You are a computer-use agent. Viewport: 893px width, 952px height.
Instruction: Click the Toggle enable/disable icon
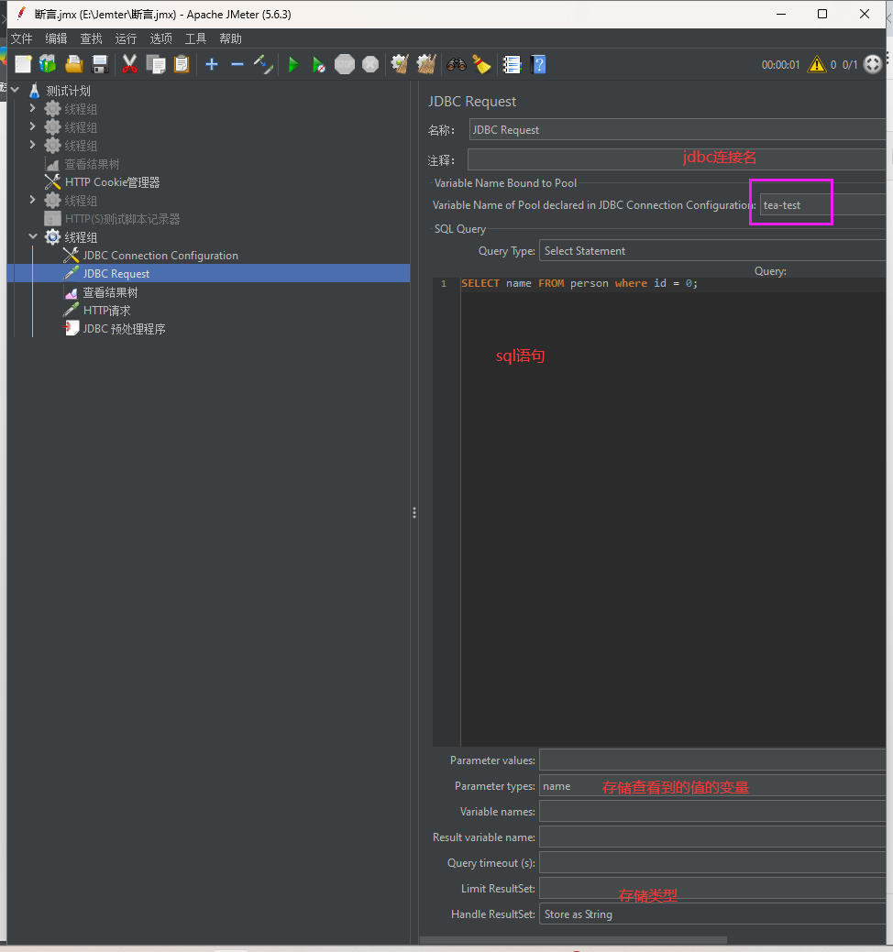tap(264, 64)
